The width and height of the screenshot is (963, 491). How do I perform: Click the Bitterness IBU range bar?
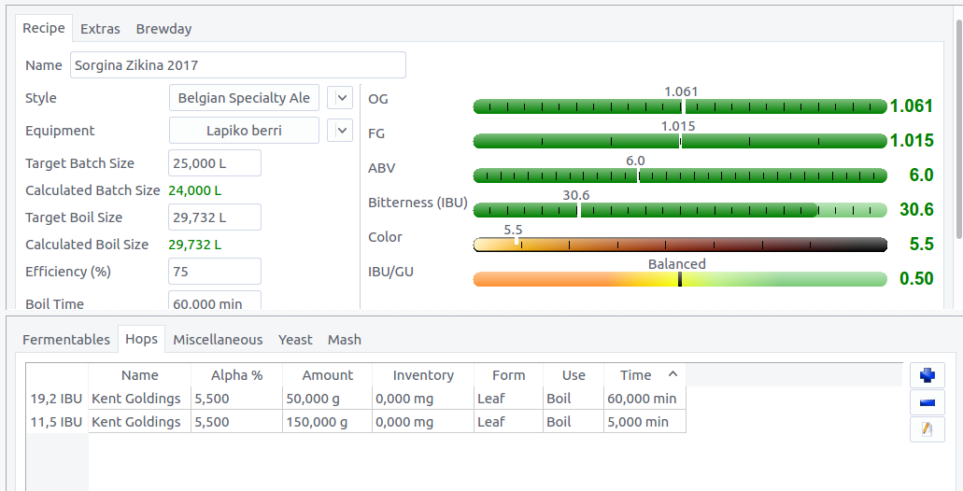[x=679, y=210]
